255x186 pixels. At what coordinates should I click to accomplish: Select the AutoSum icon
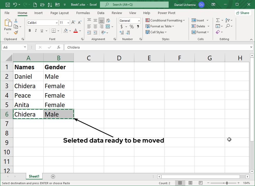(218, 20)
